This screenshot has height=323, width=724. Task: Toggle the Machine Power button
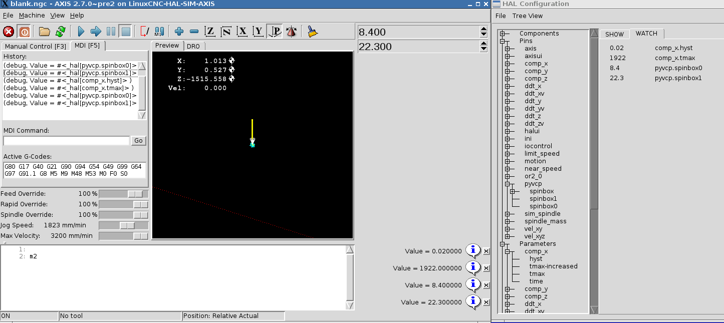coord(24,32)
